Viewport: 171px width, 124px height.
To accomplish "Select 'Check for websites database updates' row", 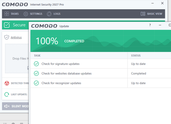I will click(x=101, y=73).
